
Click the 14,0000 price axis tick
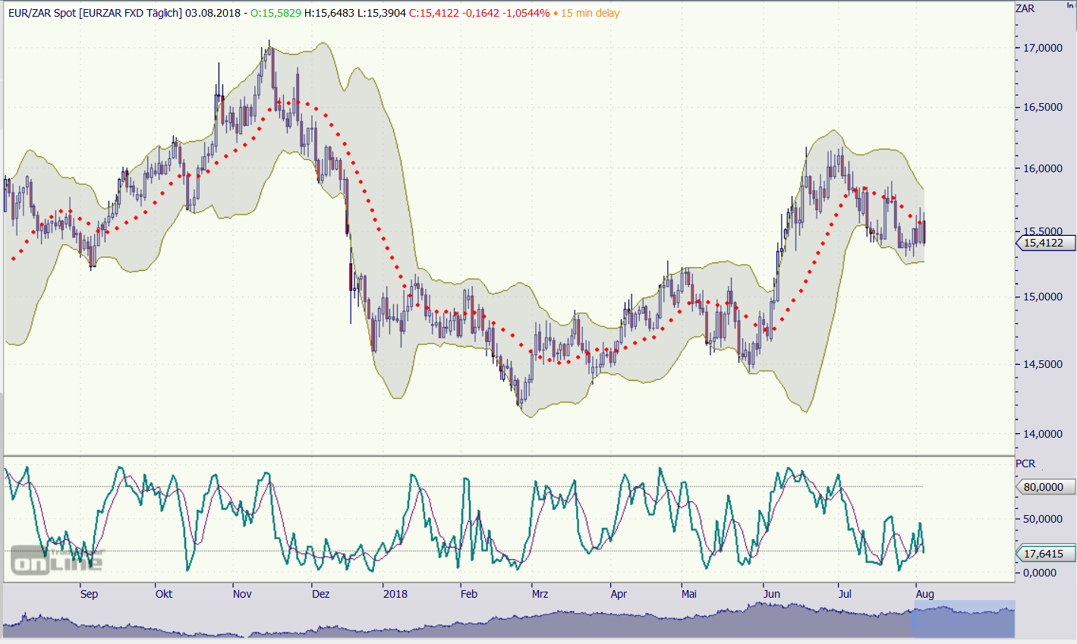point(1043,435)
